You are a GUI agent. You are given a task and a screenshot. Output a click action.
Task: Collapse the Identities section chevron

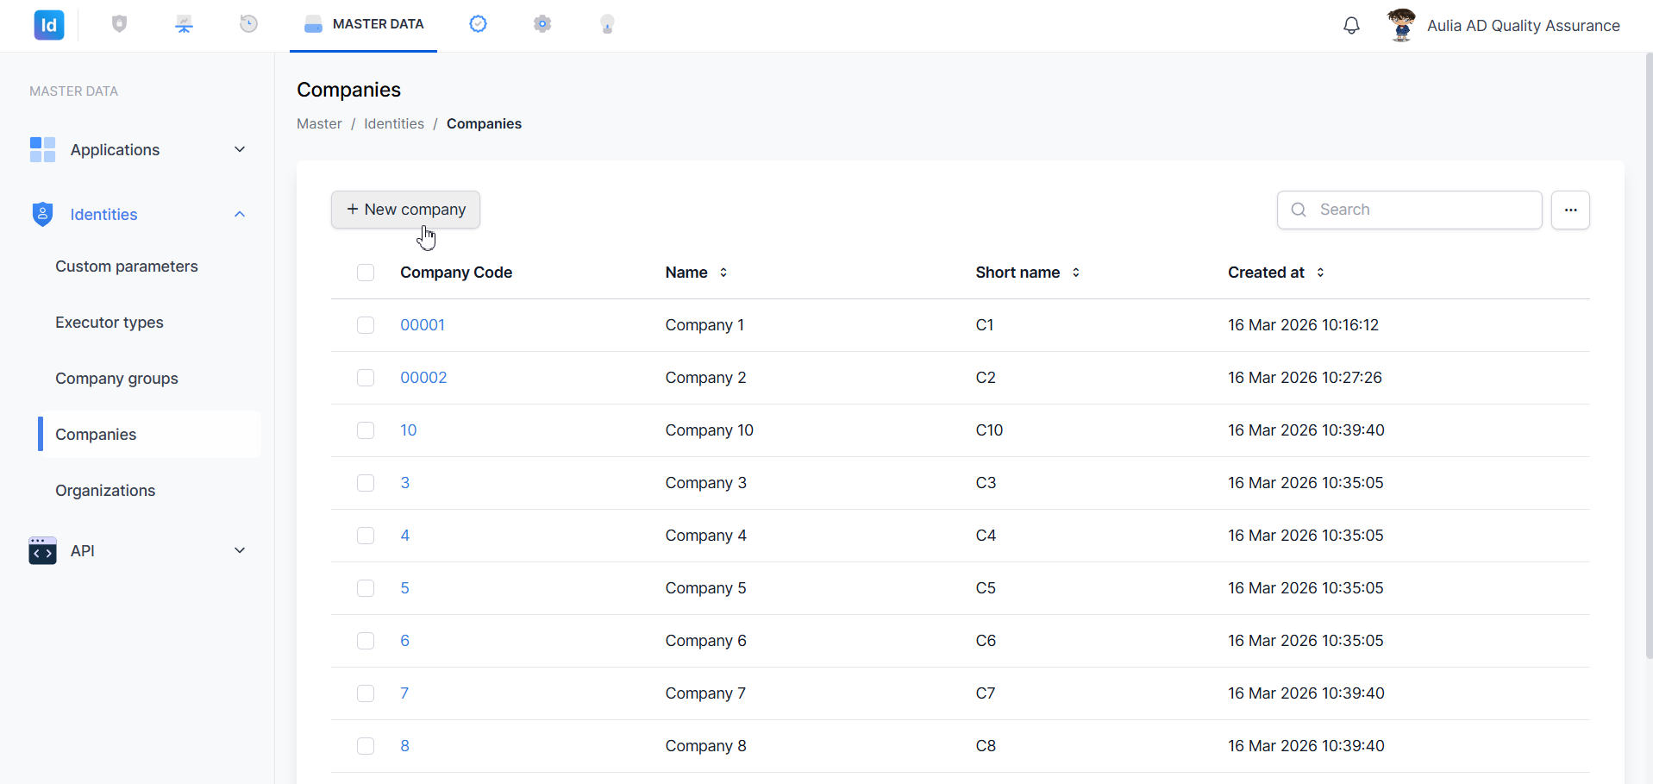240,214
